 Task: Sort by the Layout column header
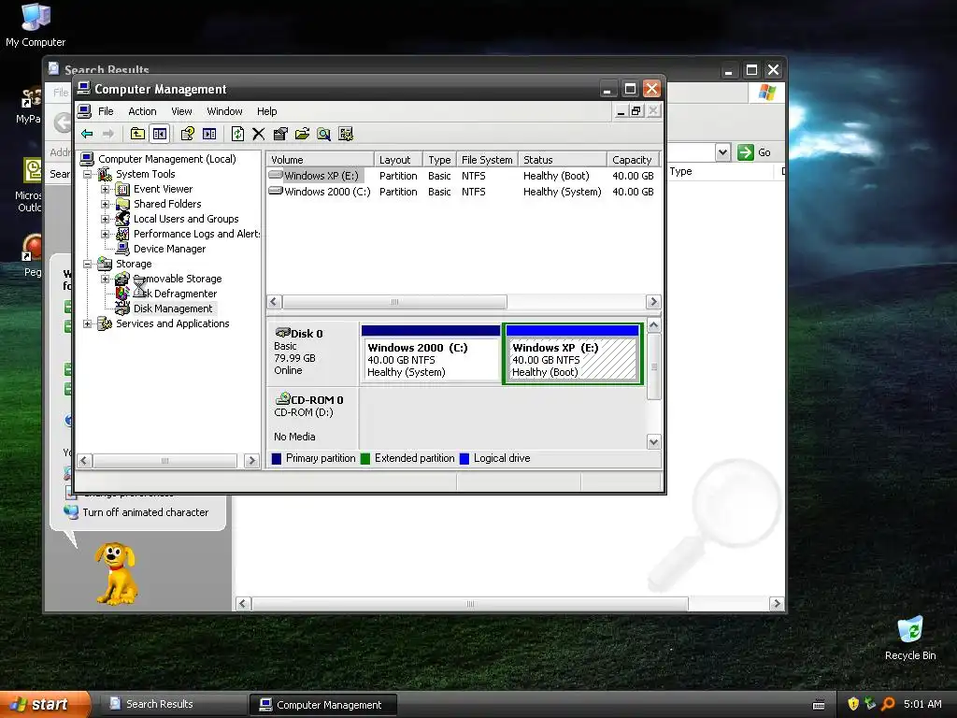pyautogui.click(x=398, y=159)
